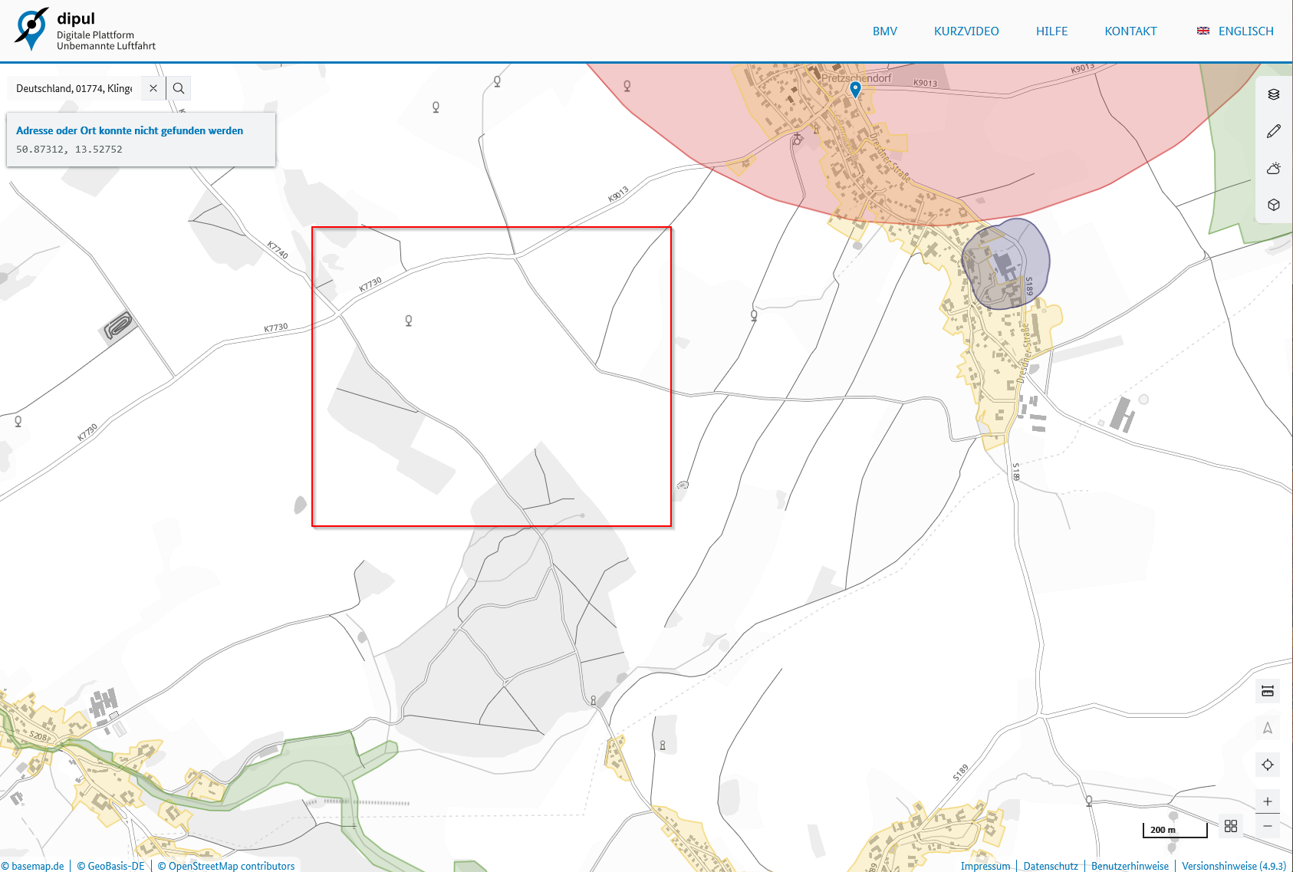The height and width of the screenshot is (872, 1293).
Task: Click the magnifier search button
Action: 179,88
